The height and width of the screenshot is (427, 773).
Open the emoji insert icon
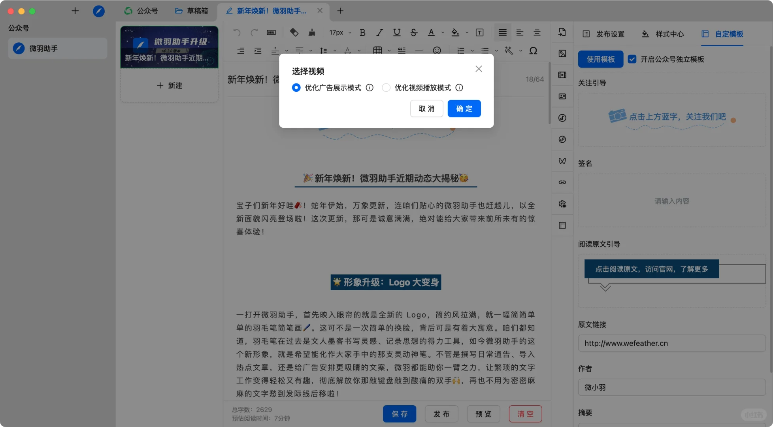tap(437, 51)
